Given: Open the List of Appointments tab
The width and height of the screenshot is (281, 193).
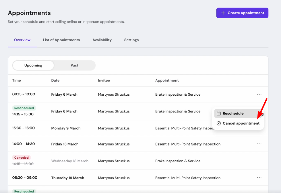Looking at the screenshot, I should (61, 40).
